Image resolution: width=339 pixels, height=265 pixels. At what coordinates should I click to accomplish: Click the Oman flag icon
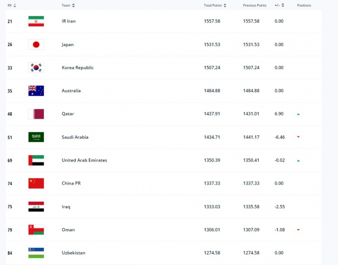click(x=36, y=230)
